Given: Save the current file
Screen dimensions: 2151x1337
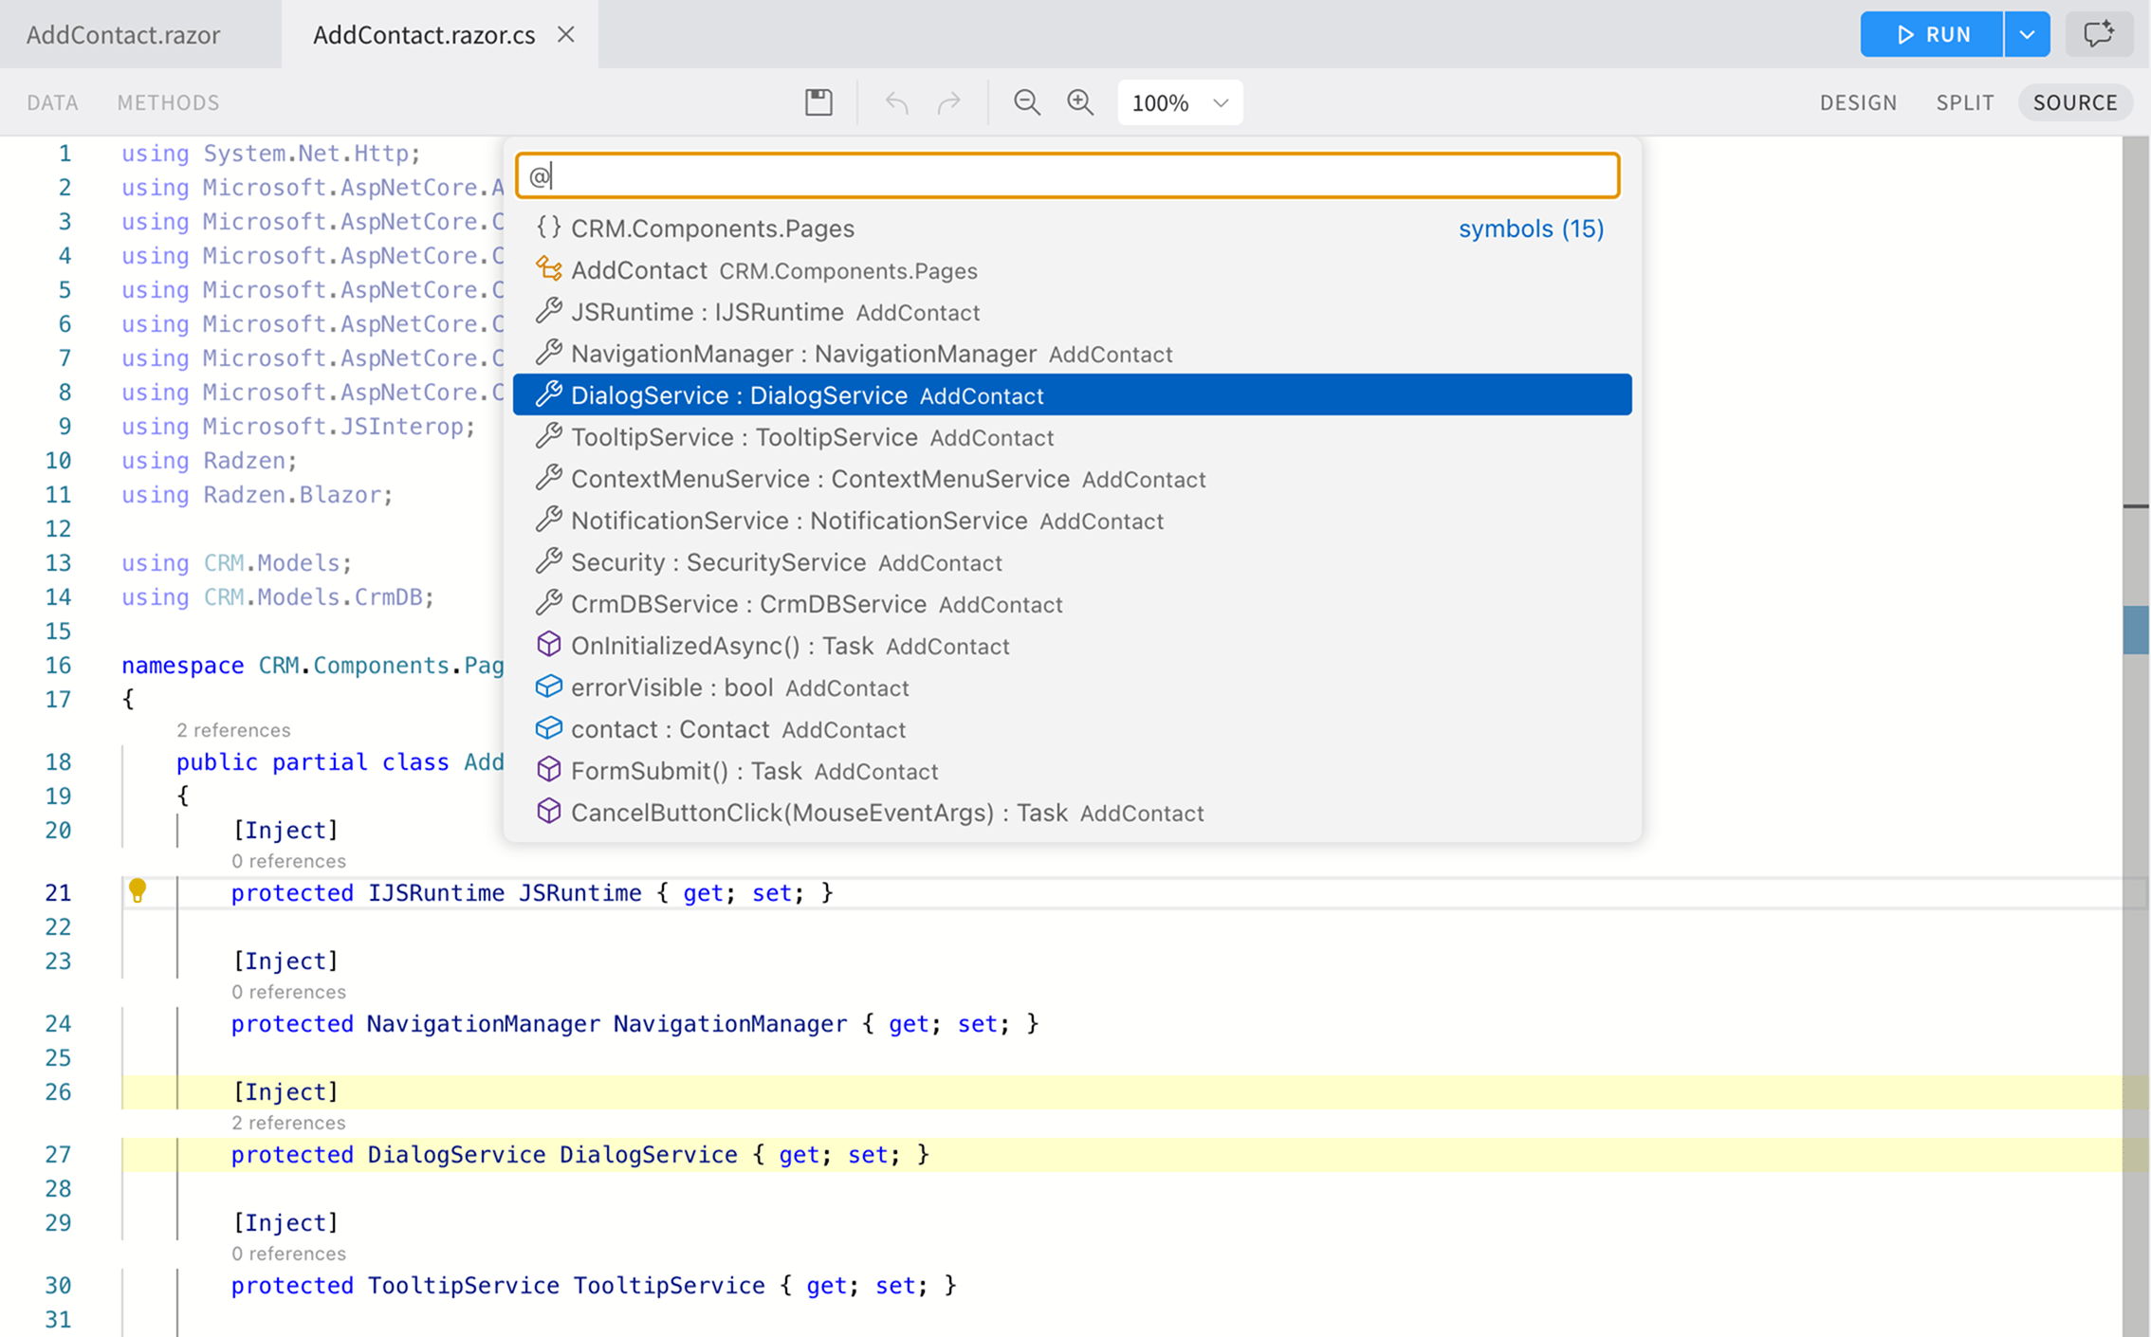Looking at the screenshot, I should tap(817, 102).
